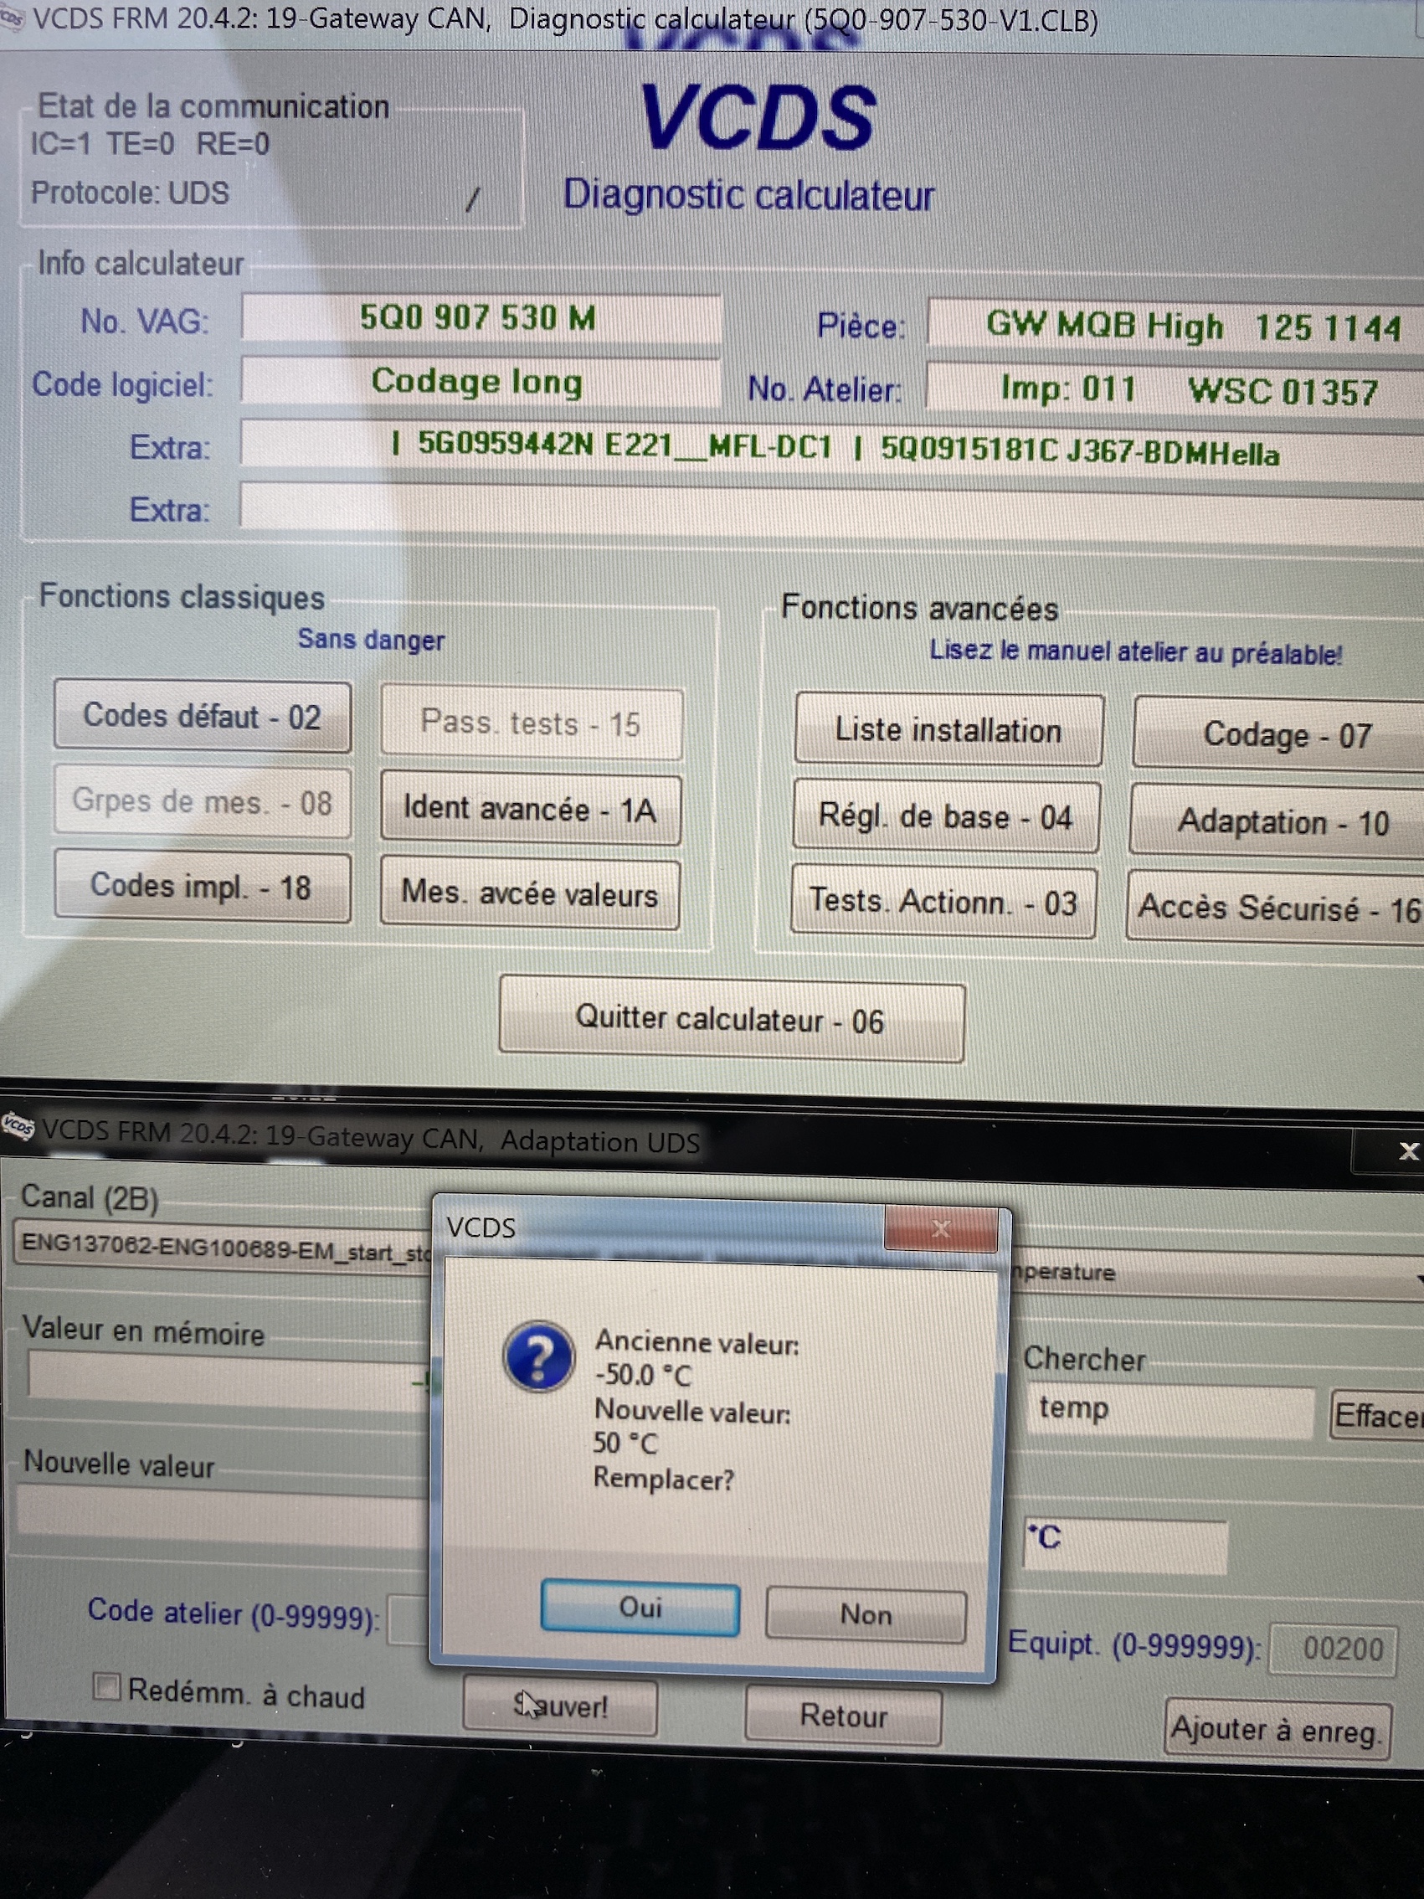Click VCDS icon in Adaptation title bar
Image resolution: width=1424 pixels, height=1899 pixels.
pyautogui.click(x=18, y=1125)
